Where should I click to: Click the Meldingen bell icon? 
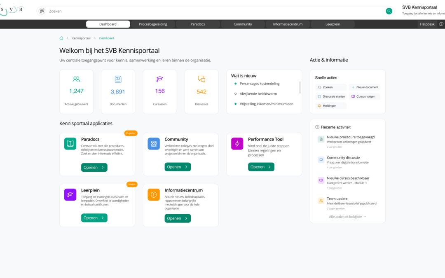[319, 106]
